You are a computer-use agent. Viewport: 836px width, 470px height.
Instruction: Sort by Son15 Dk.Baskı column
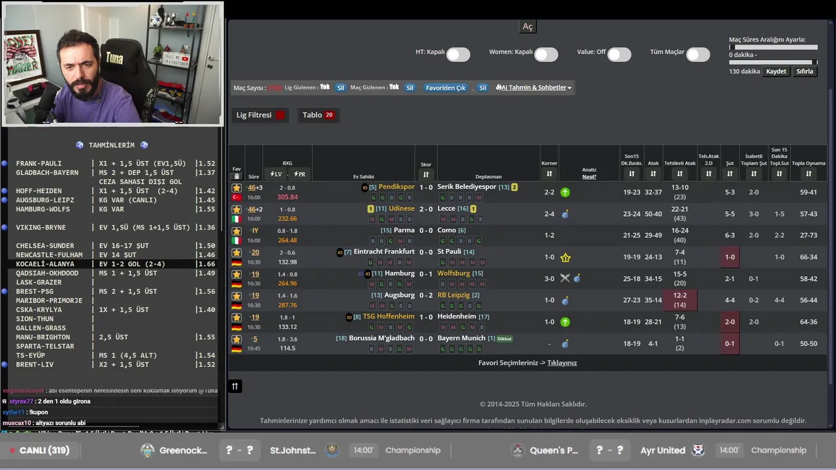point(632,174)
